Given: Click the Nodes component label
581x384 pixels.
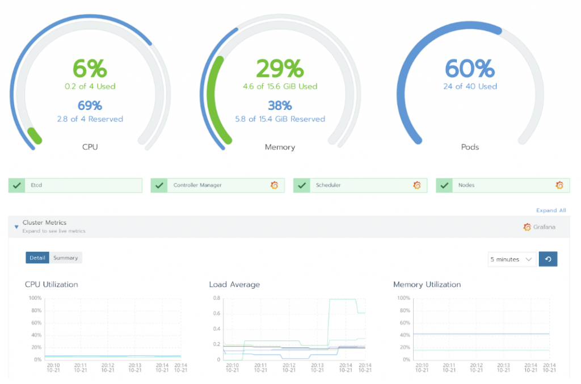Looking at the screenshot, I should pos(466,185).
